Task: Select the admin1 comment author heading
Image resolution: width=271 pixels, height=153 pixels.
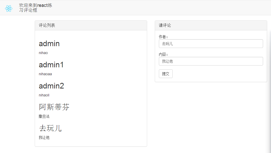Action: click(x=51, y=65)
